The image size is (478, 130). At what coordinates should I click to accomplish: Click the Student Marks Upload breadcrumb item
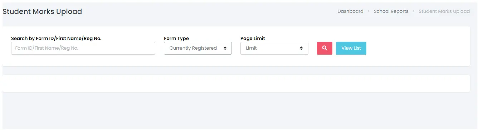pyautogui.click(x=444, y=11)
